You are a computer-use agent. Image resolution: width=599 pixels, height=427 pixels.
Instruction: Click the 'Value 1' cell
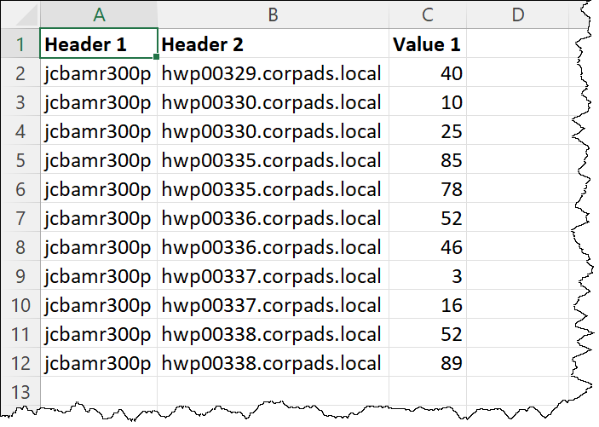(x=428, y=43)
